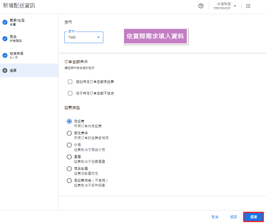
Task: Click the checkmark icon beside 國家/地區
Action: click(x=5, y=22)
